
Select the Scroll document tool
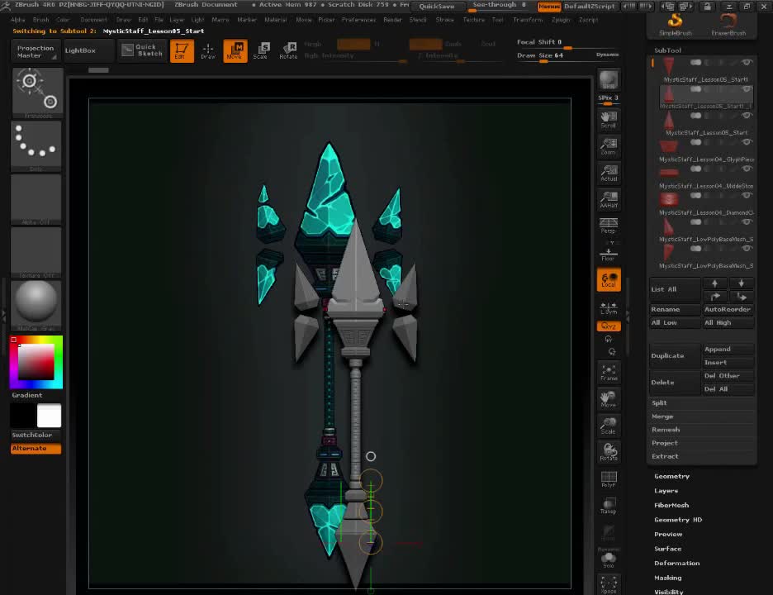[x=609, y=120]
